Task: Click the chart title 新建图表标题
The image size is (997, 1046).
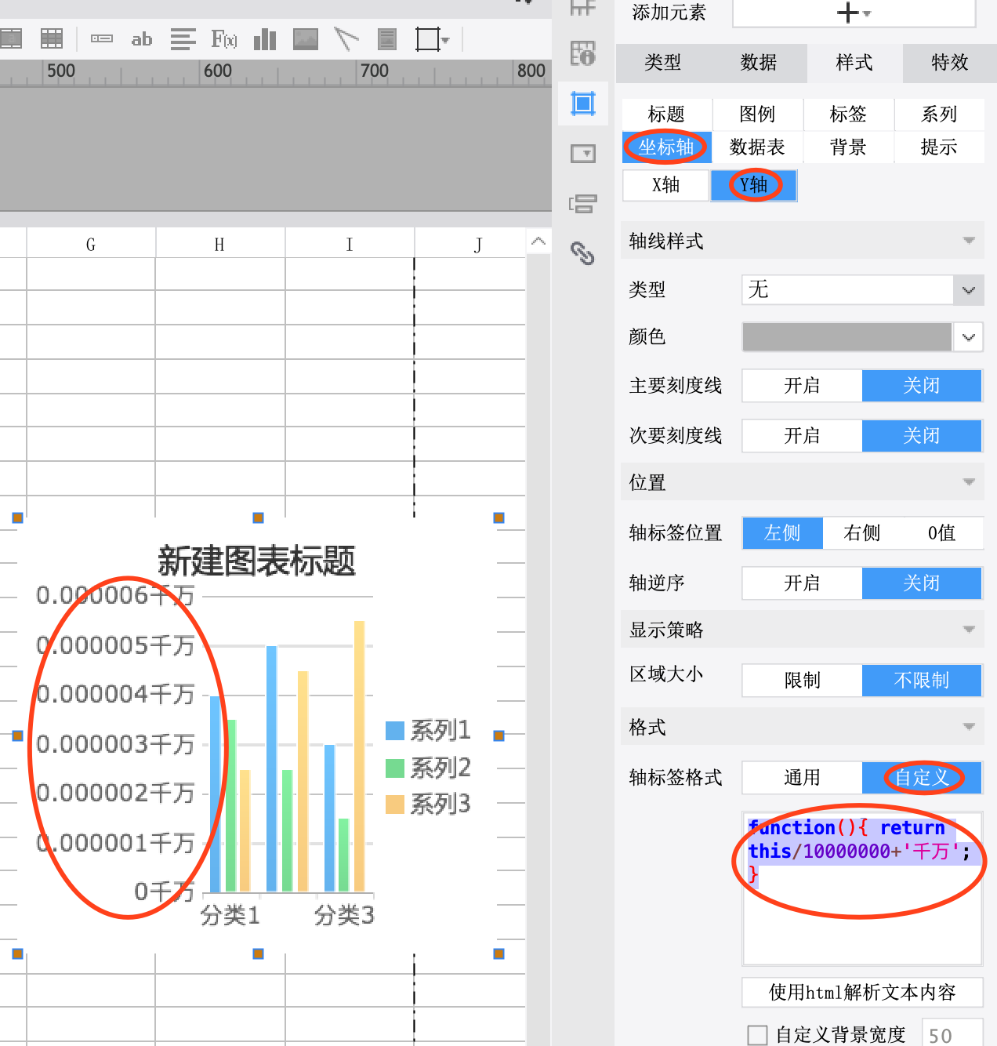Action: 257,561
